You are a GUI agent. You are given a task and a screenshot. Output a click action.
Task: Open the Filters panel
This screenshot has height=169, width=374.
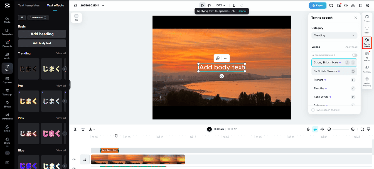[x=7, y=128]
